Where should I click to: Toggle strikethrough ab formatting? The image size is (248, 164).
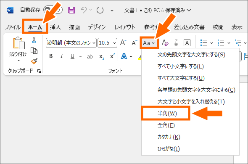click(90, 56)
